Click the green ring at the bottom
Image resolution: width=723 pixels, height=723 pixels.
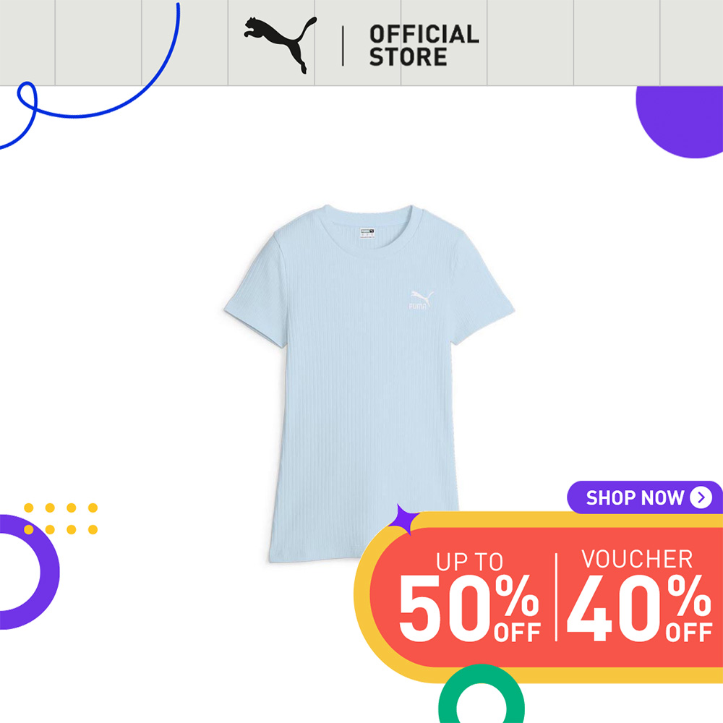pos(482,694)
